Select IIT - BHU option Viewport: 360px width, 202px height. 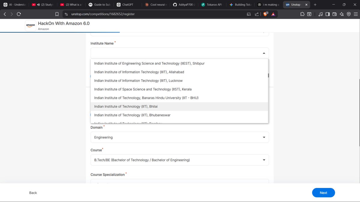(x=179, y=98)
